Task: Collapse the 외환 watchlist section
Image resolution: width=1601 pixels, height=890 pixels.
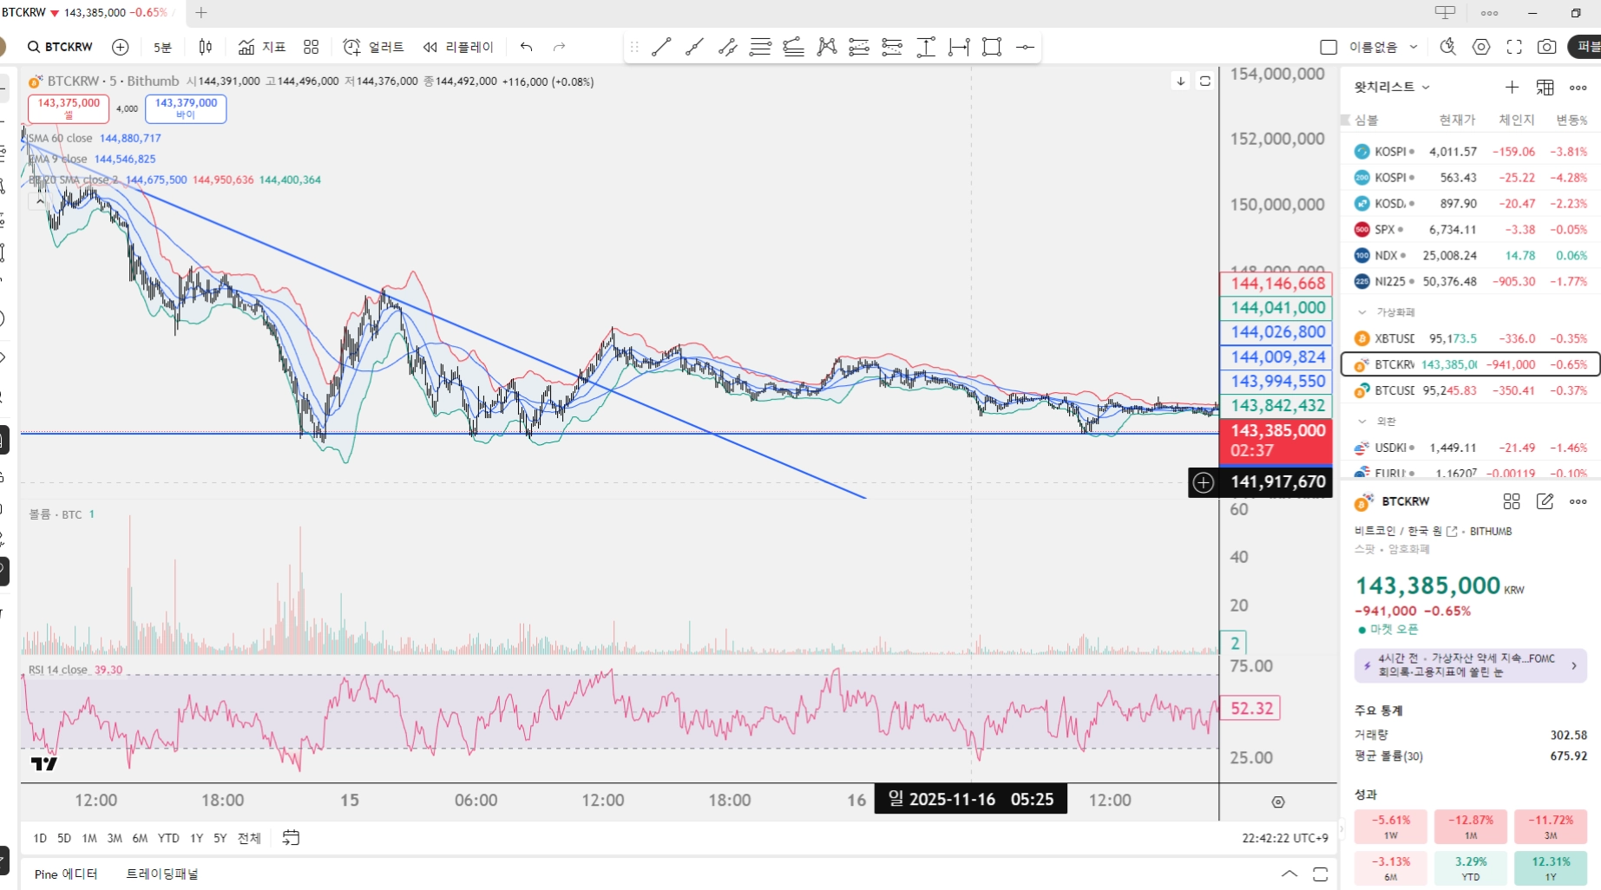Action: point(1362,422)
